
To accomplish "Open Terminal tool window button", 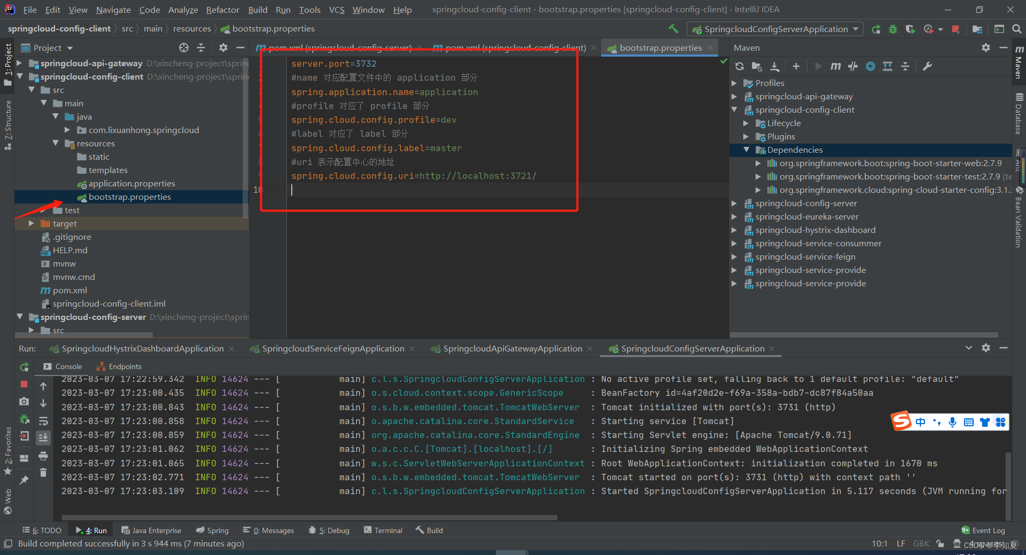I will coord(383,530).
